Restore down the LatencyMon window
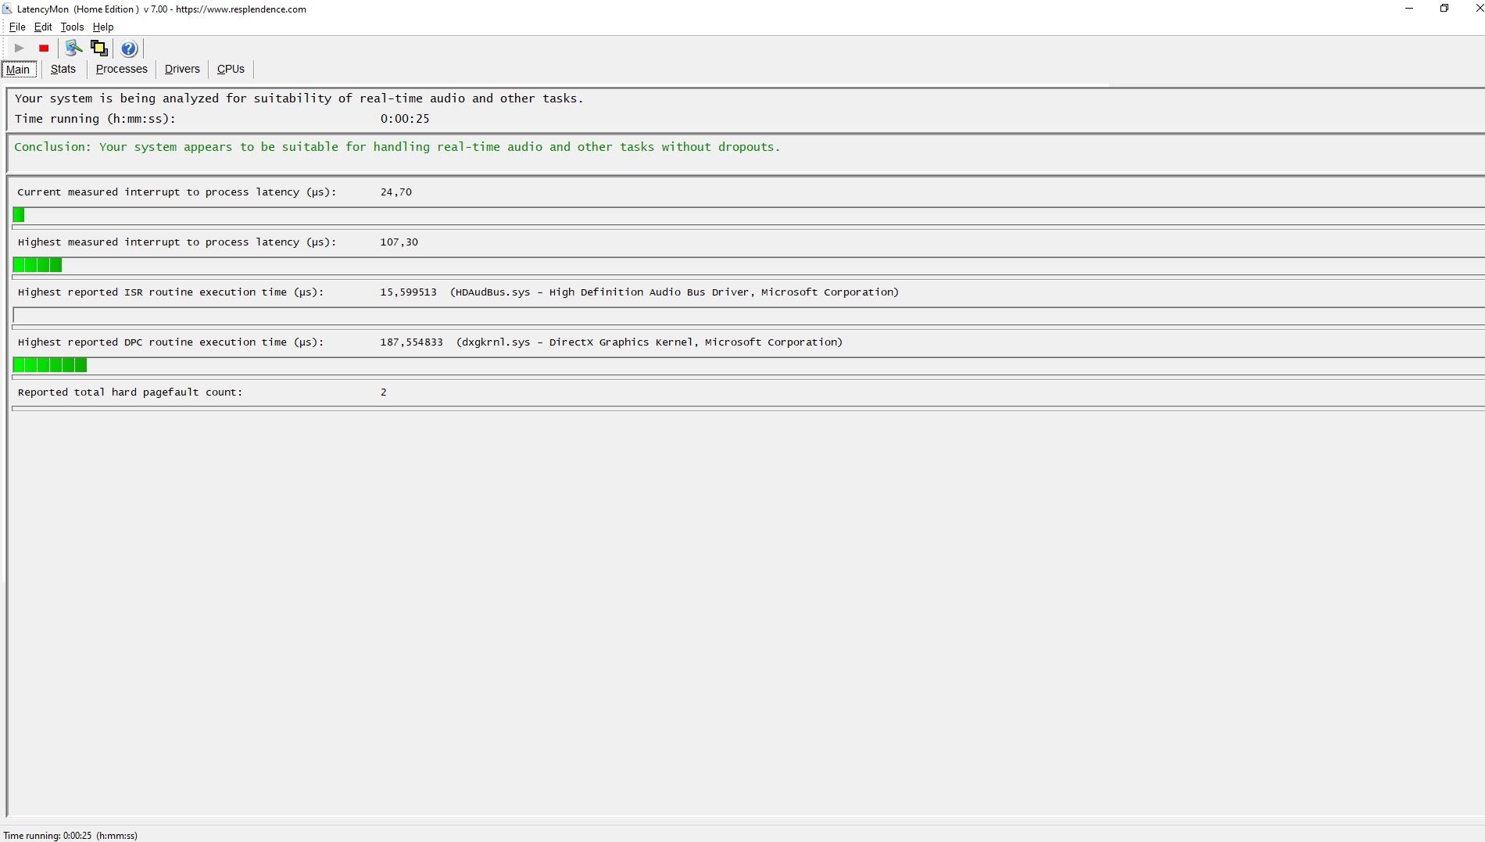The height and width of the screenshot is (842, 1485). [1444, 9]
